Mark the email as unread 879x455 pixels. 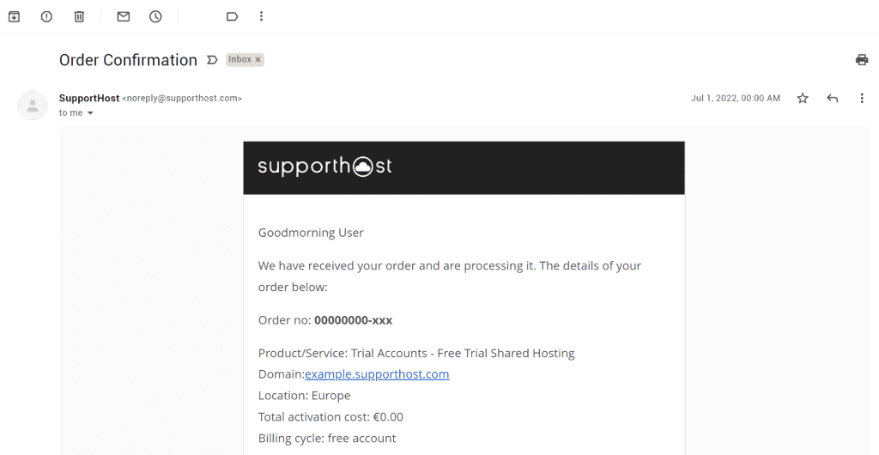(x=124, y=17)
